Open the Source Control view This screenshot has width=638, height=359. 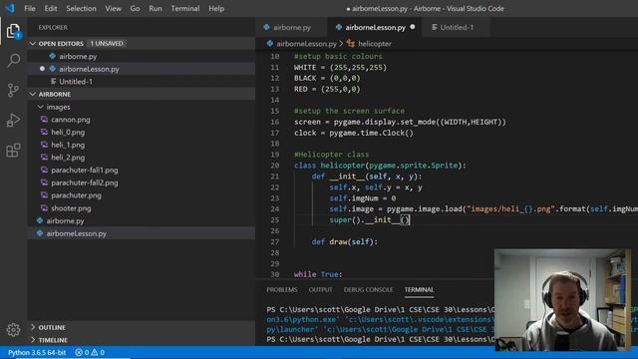click(13, 90)
